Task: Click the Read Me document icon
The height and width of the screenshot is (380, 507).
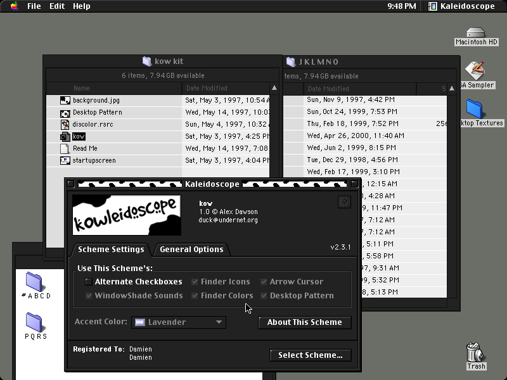Action: click(x=65, y=148)
